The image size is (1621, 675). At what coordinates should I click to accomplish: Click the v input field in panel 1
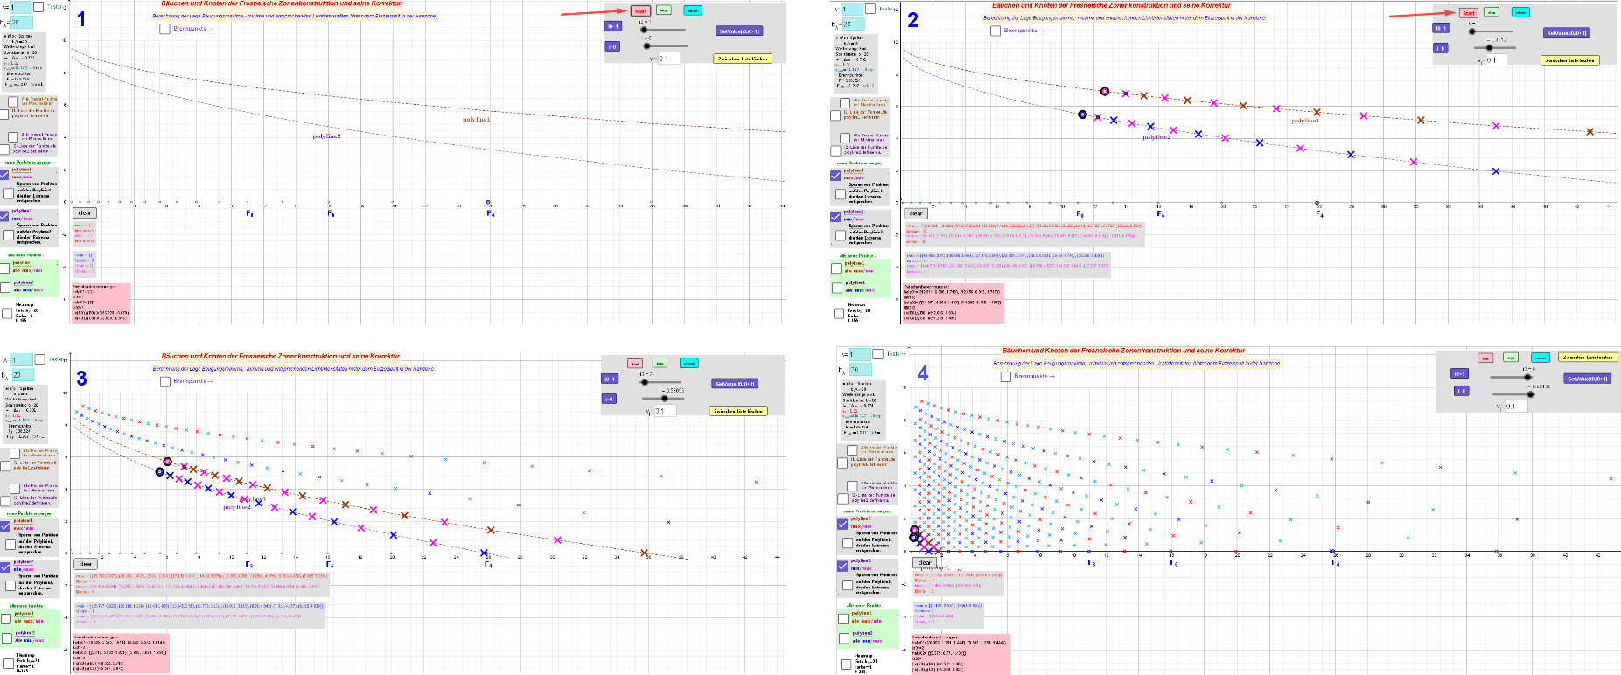coord(668,59)
